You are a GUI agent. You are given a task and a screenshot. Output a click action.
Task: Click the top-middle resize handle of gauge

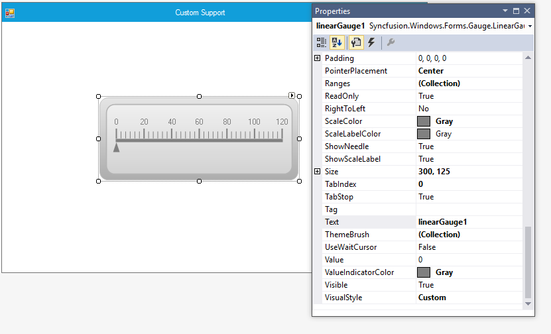click(x=199, y=96)
